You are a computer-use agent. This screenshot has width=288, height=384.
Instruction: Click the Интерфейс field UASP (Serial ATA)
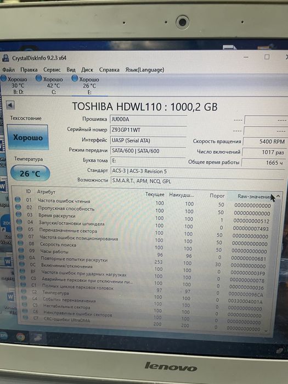148,140
